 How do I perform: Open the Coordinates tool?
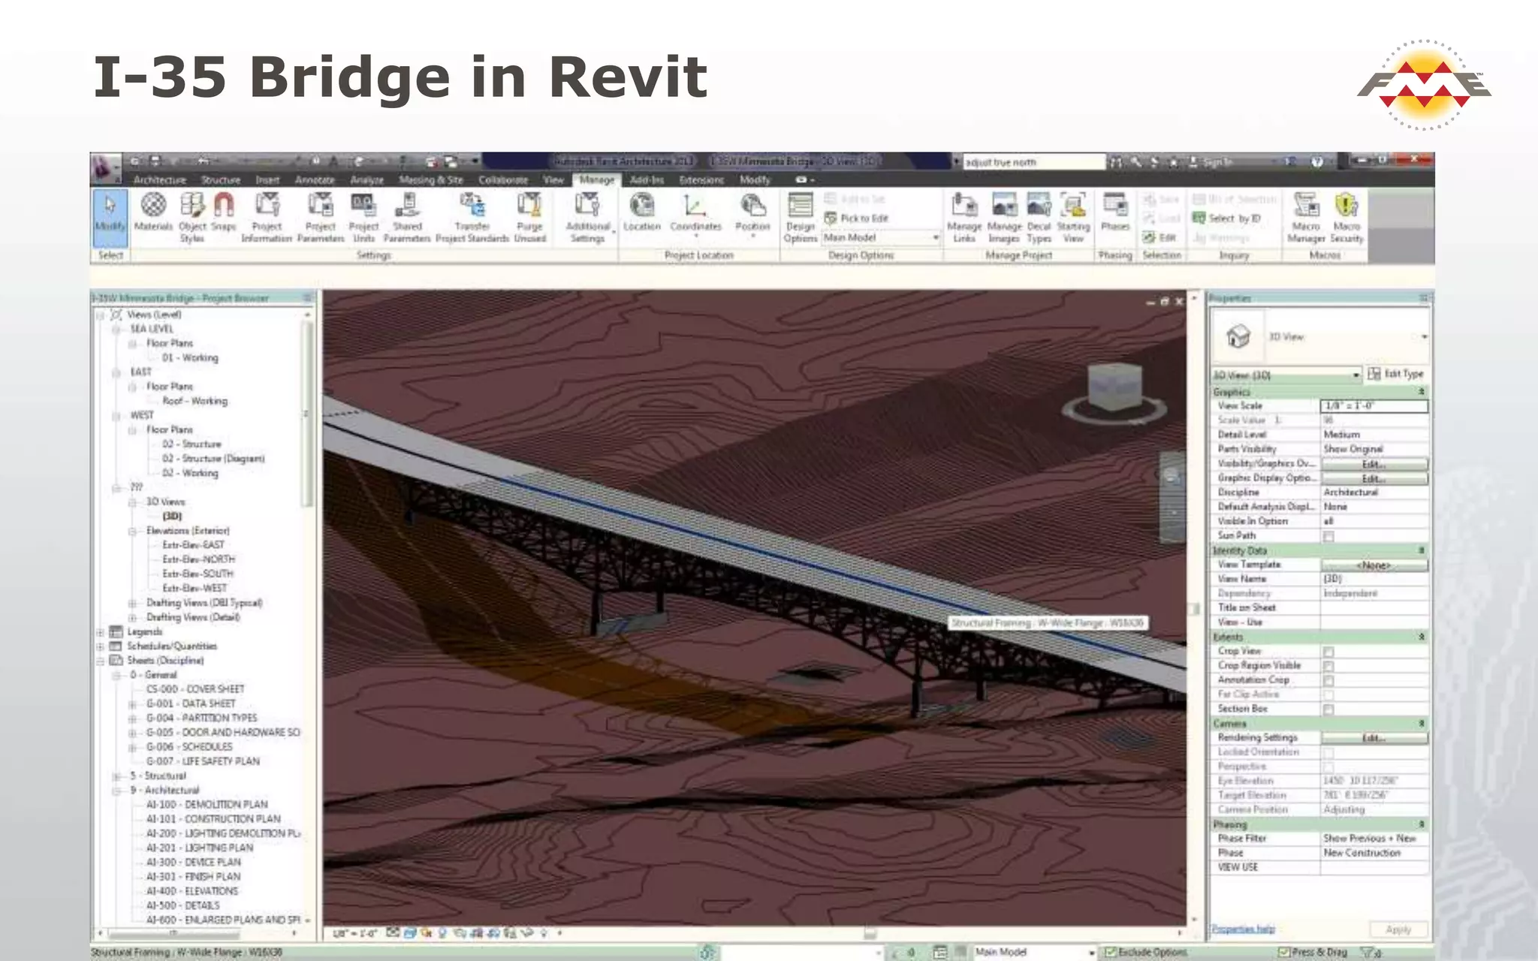coord(695,214)
